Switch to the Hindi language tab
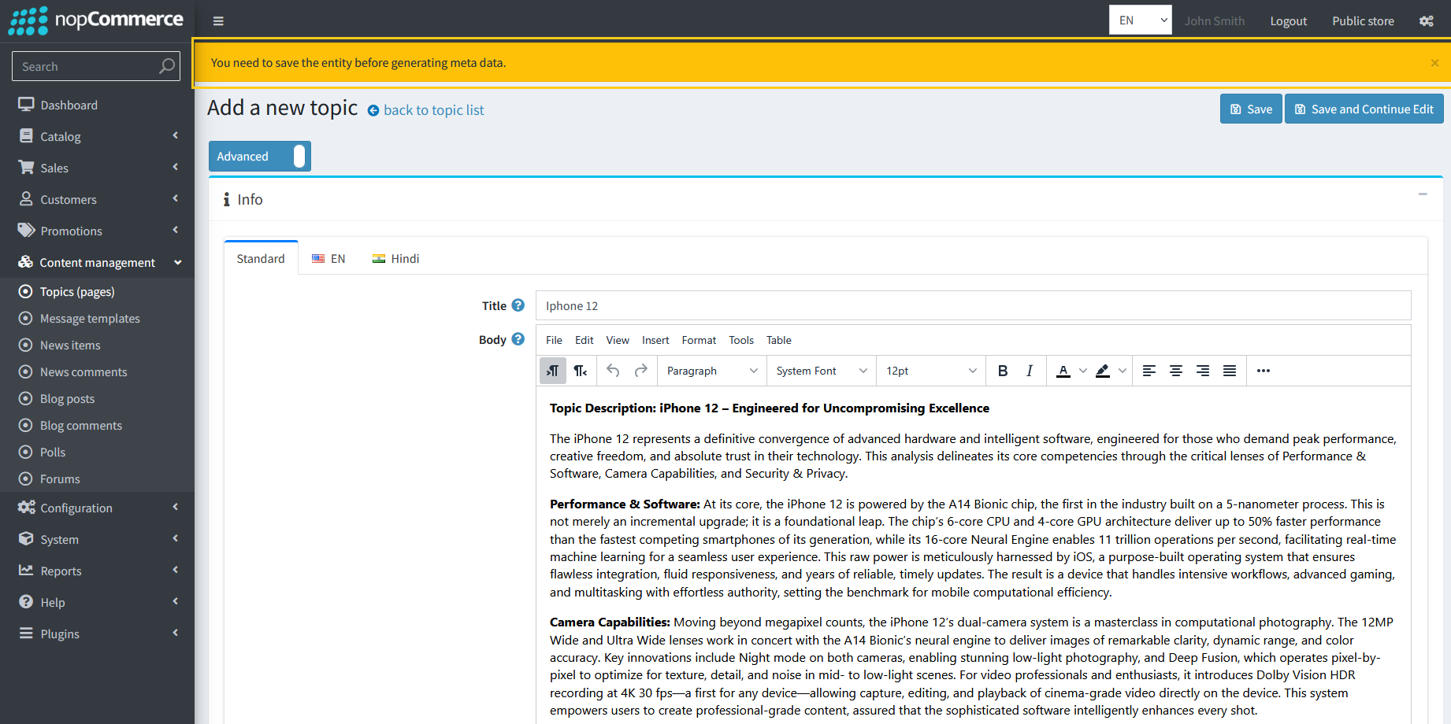 click(x=395, y=259)
